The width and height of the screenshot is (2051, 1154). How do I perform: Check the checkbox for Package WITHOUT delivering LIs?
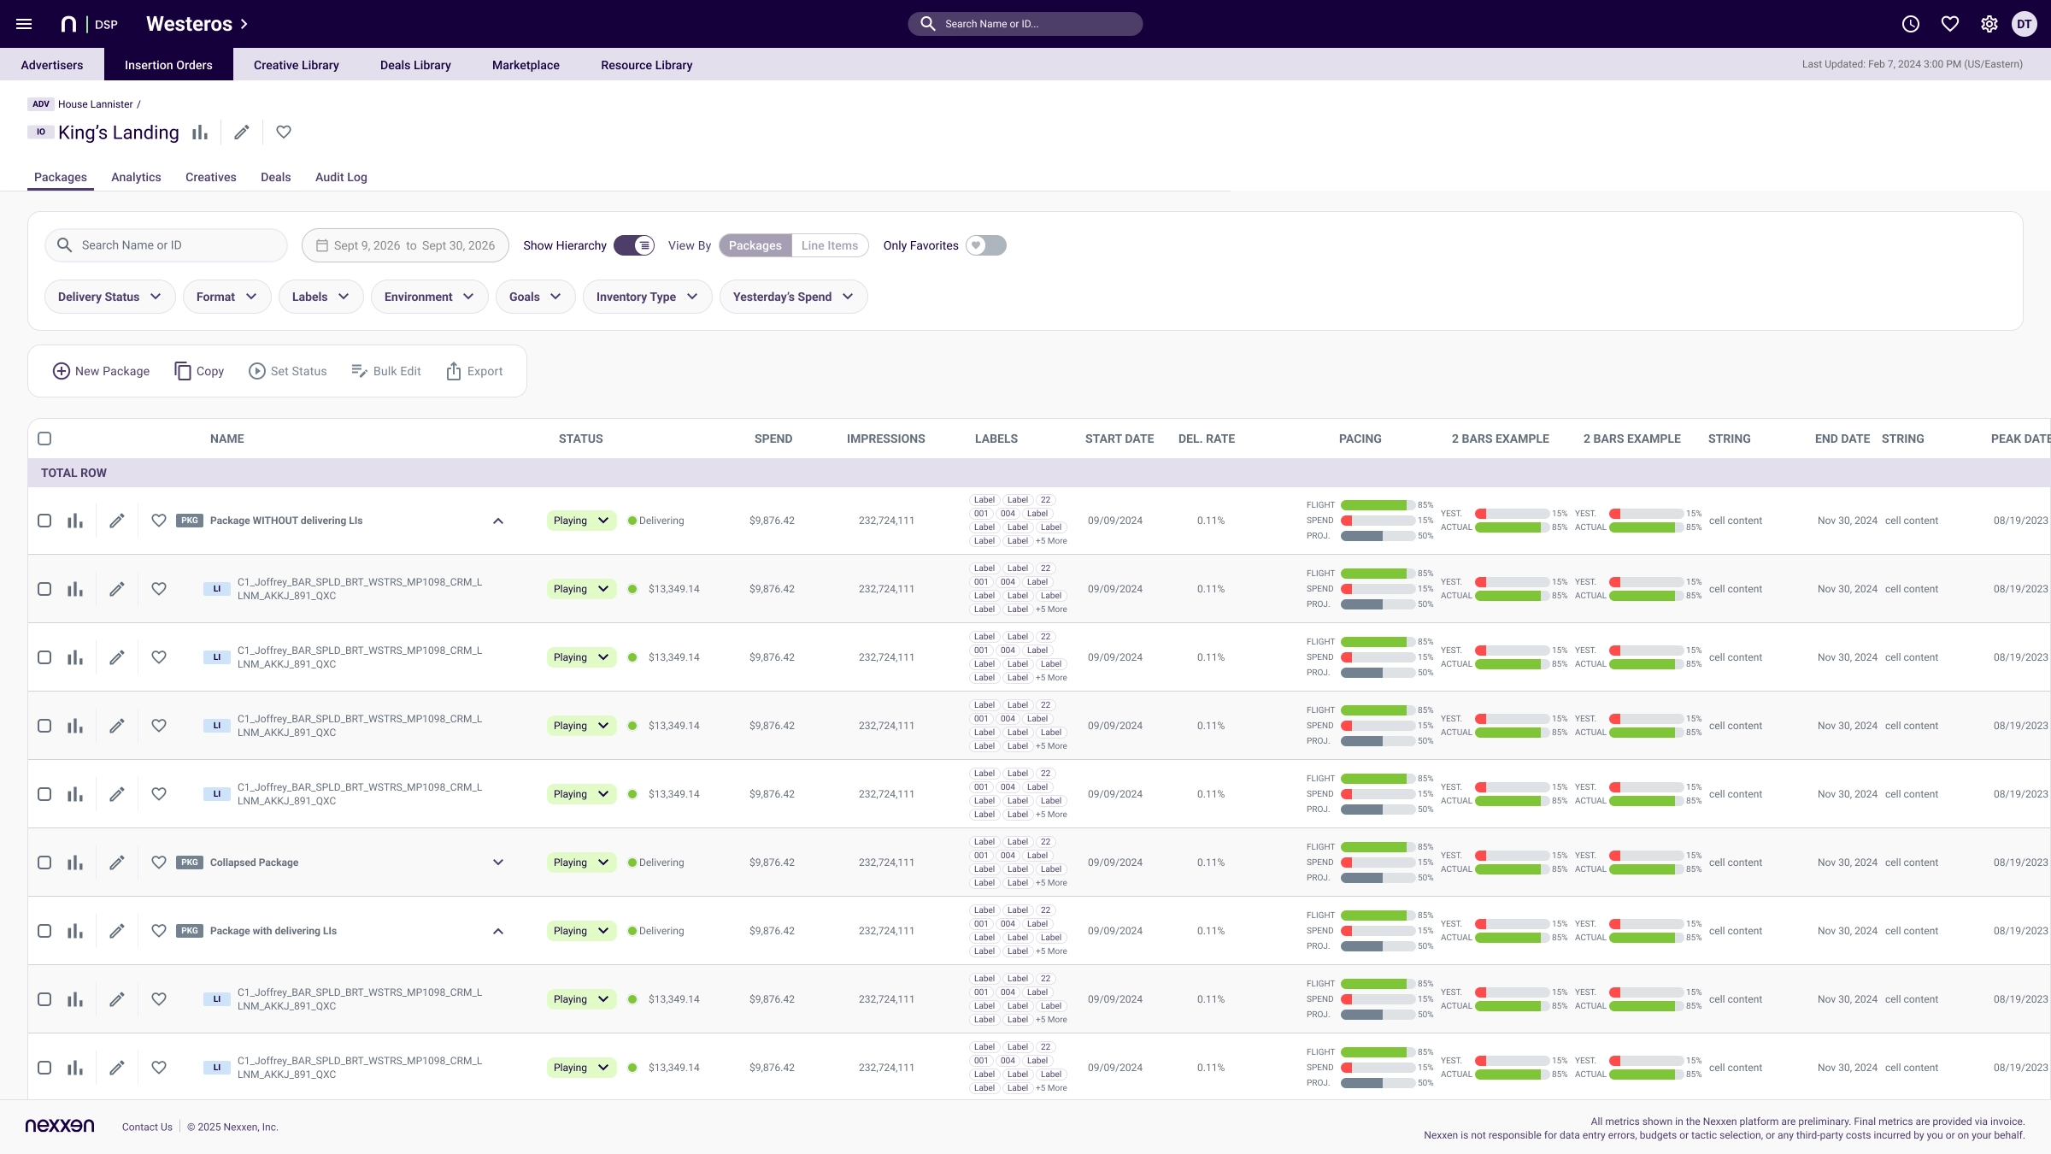coord(44,520)
